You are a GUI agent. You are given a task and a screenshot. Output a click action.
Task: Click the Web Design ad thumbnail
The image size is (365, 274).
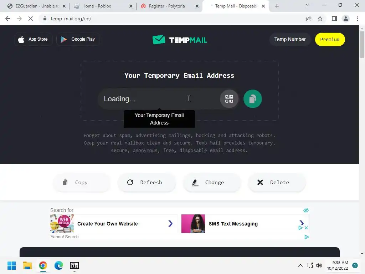62,224
